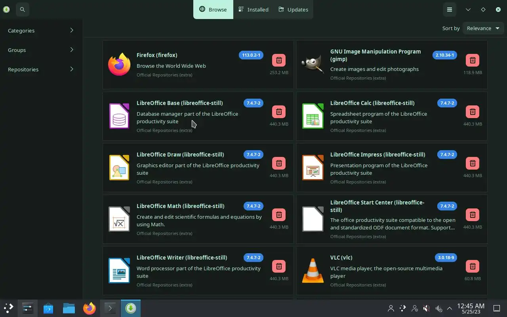Open the Updates tab
The width and height of the screenshot is (507, 317).
pyautogui.click(x=294, y=10)
